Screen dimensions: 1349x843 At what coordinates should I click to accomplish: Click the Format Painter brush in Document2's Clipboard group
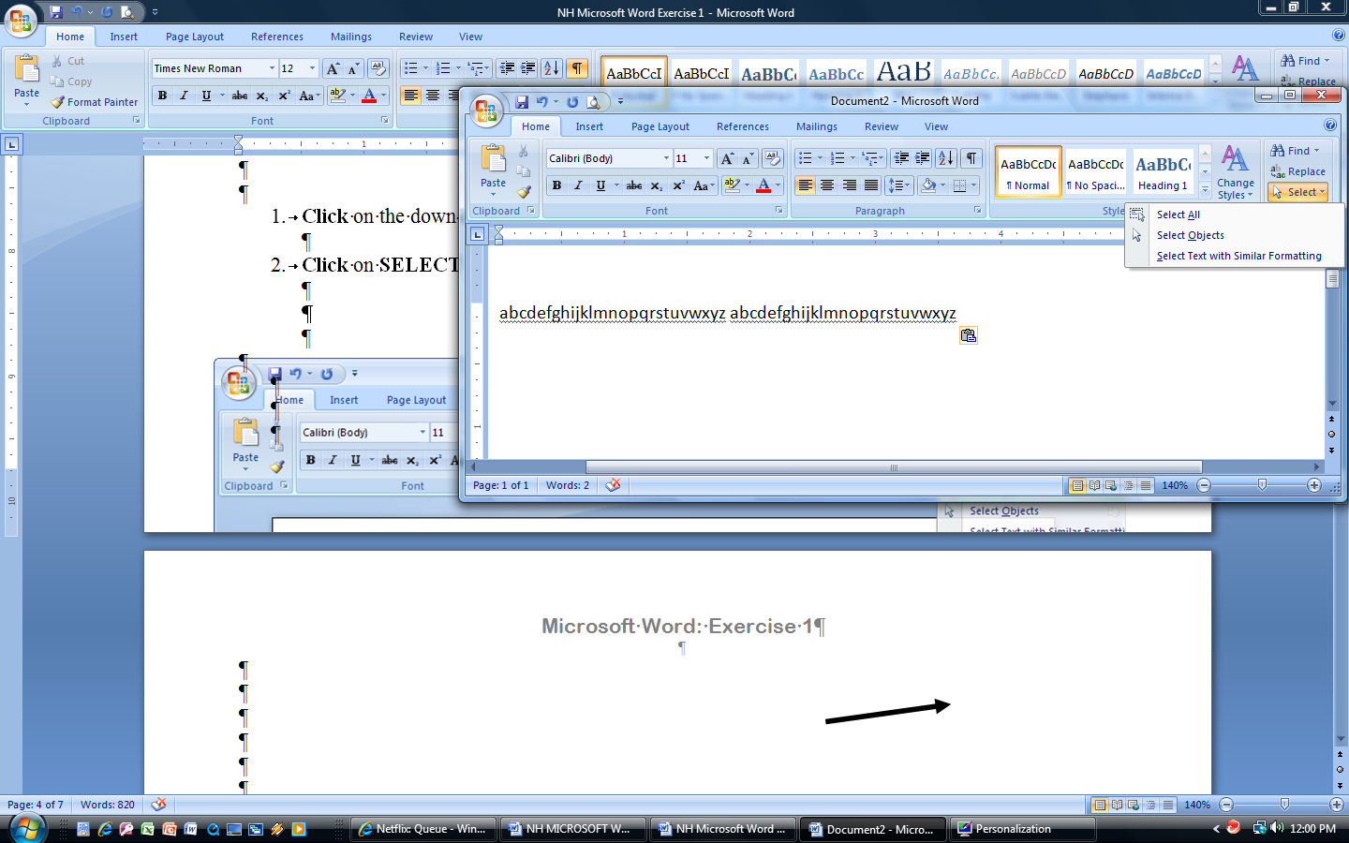524,191
